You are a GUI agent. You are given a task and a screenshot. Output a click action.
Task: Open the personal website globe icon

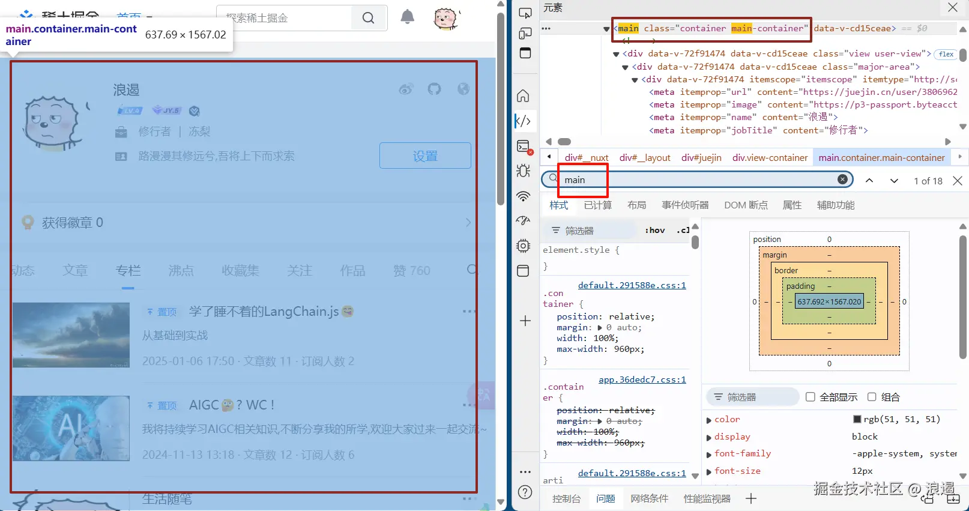pos(463,89)
